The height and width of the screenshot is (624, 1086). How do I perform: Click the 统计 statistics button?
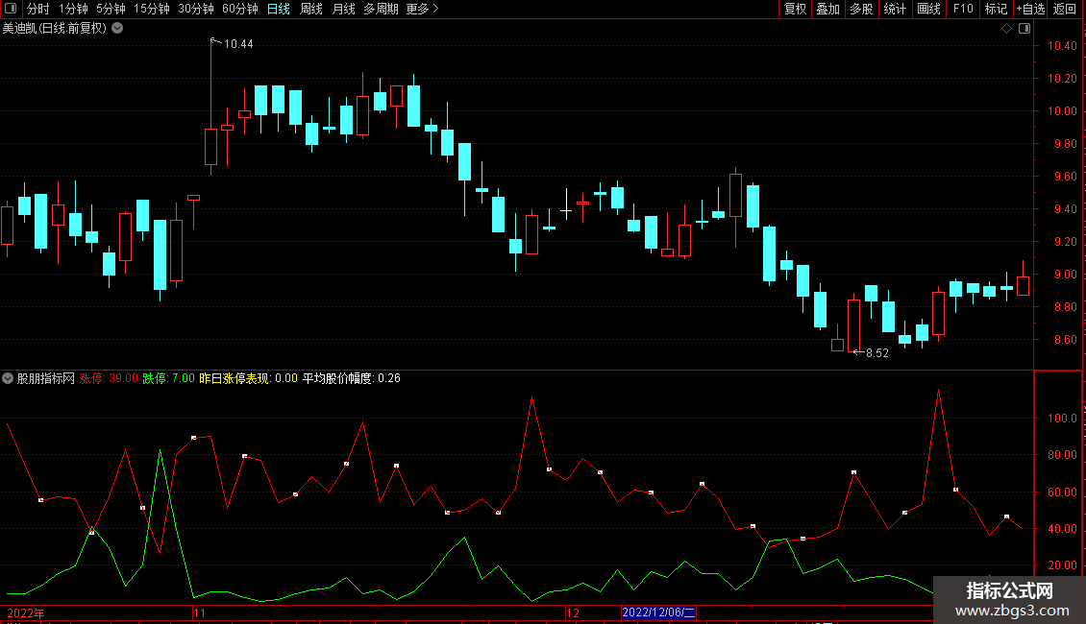click(x=894, y=9)
